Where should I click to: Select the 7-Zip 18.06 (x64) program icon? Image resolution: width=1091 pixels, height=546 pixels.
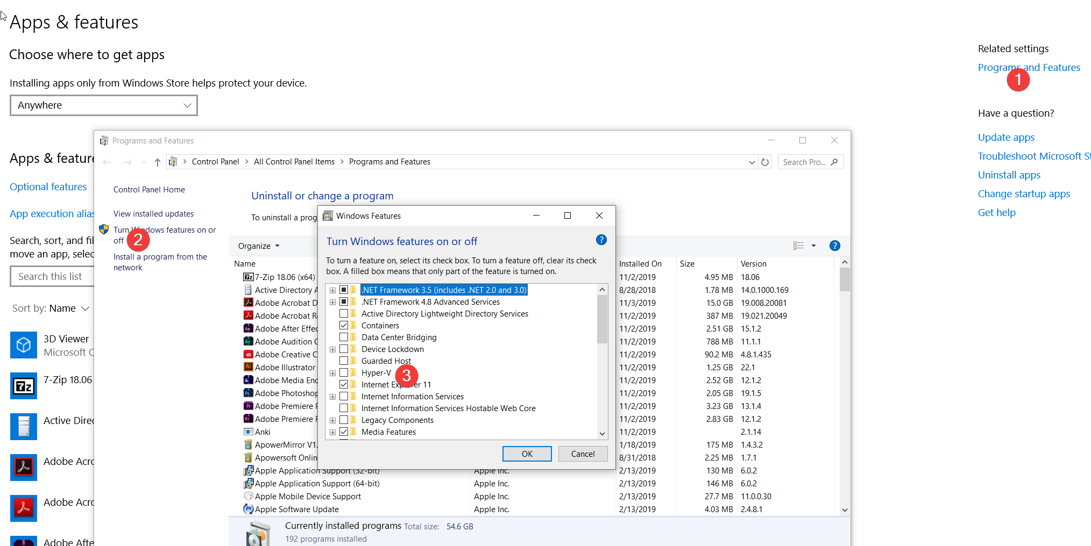coord(249,277)
